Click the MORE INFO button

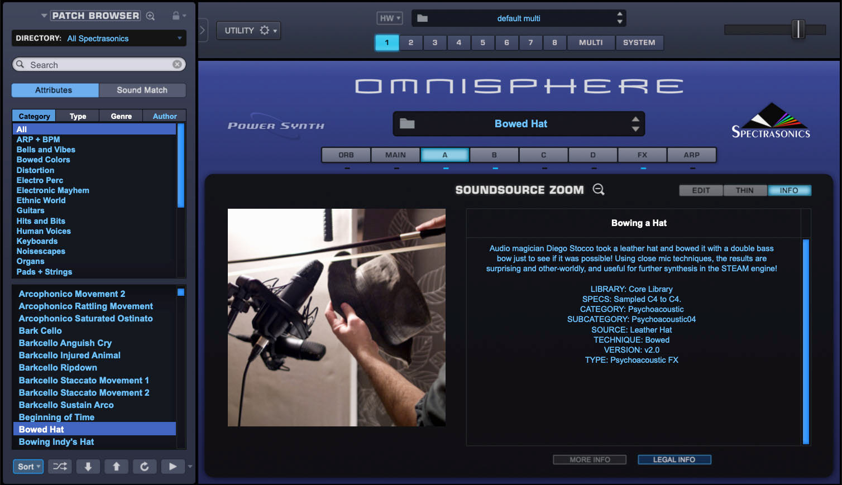tap(590, 459)
